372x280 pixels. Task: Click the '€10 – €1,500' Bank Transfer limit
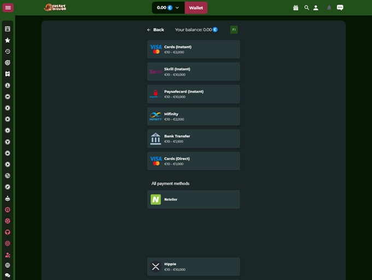(x=173, y=141)
